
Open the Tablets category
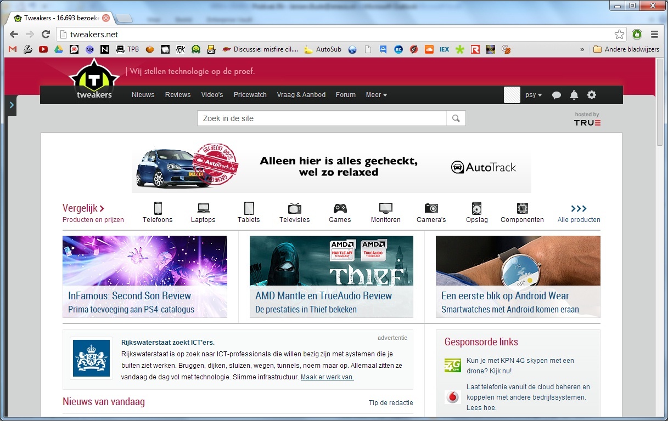click(249, 213)
